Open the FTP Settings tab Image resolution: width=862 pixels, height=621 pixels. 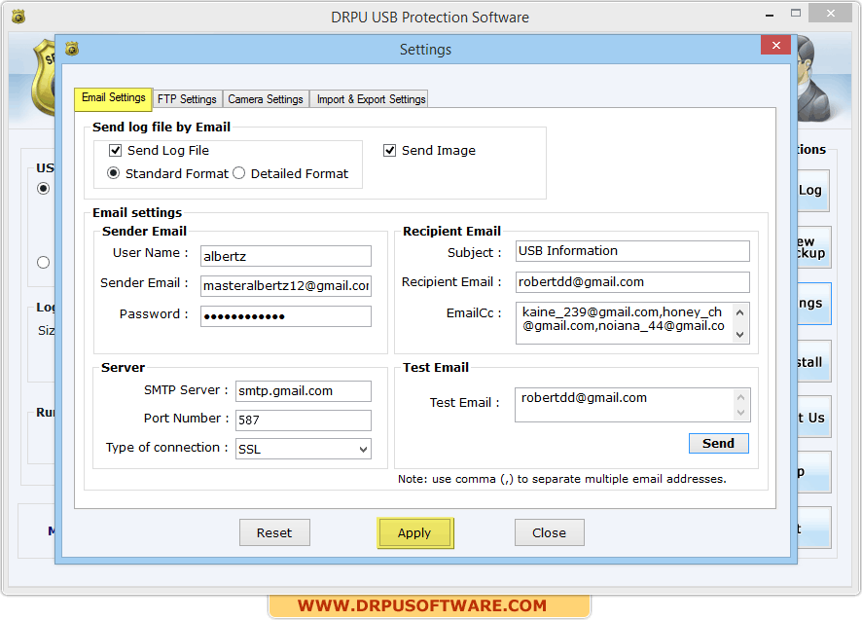187,99
